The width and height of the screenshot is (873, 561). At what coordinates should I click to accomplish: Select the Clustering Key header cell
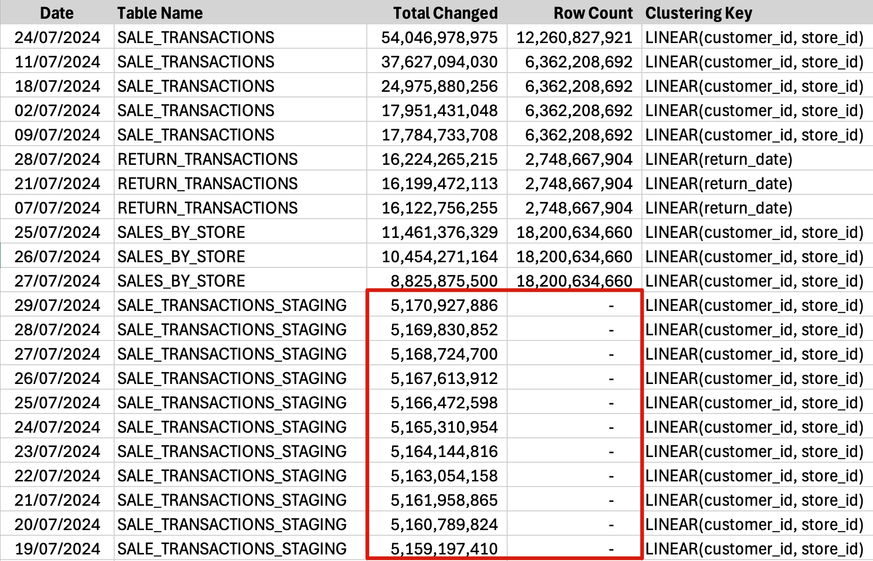tap(757, 13)
